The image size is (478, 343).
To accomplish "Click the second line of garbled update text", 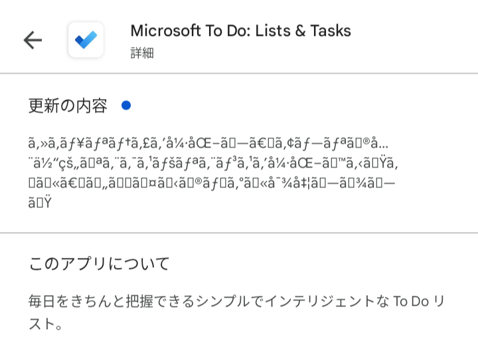I will coord(214,163).
